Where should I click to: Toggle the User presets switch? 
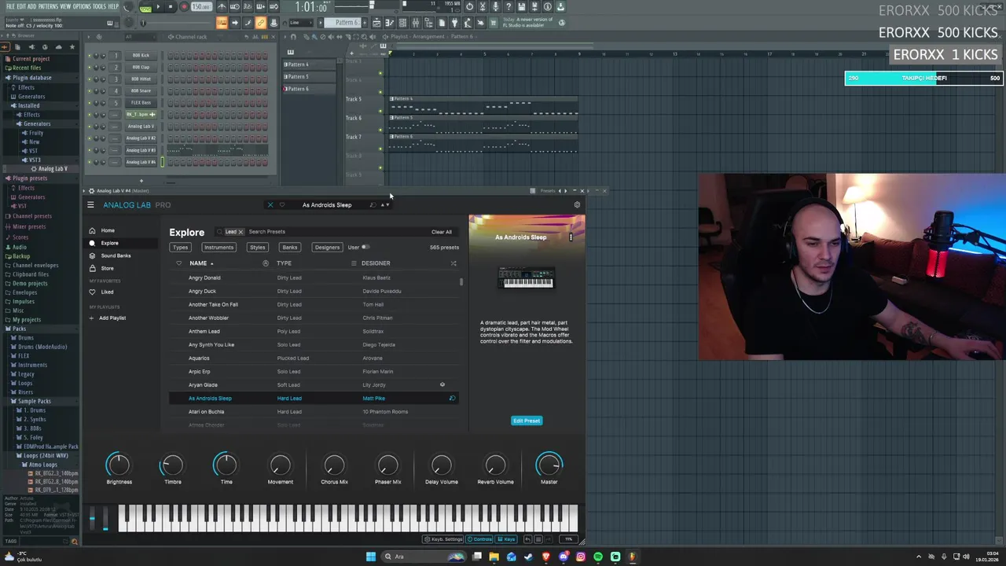click(x=365, y=248)
